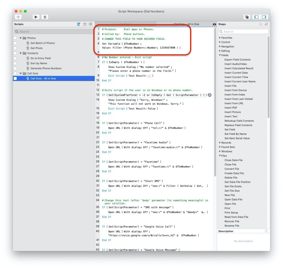Viewport: 283px width, 268px height.
Task: Run the script with the play button
Action: point(36,17)
